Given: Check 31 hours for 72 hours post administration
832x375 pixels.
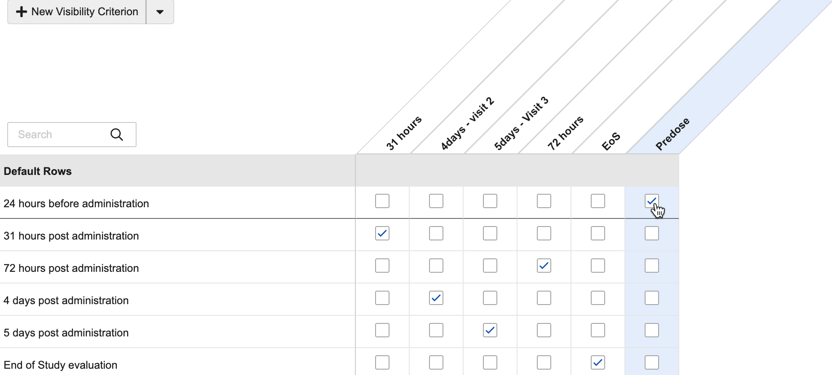Looking at the screenshot, I should [x=382, y=266].
